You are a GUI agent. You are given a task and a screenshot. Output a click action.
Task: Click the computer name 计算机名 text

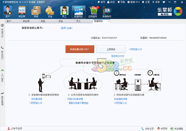pyautogui.click(x=104, y=38)
